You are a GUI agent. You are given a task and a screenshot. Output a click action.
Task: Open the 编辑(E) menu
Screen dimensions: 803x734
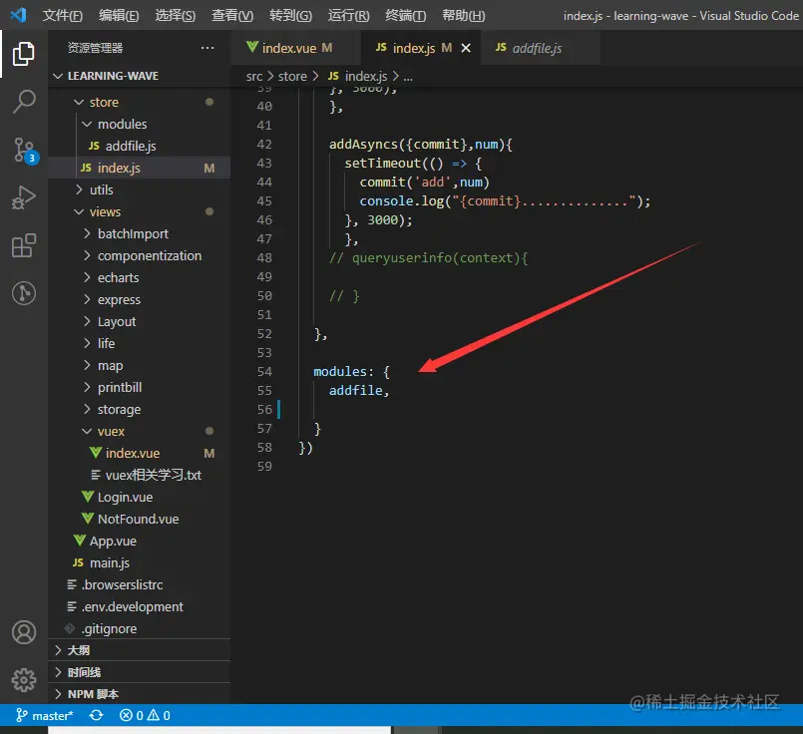119,15
